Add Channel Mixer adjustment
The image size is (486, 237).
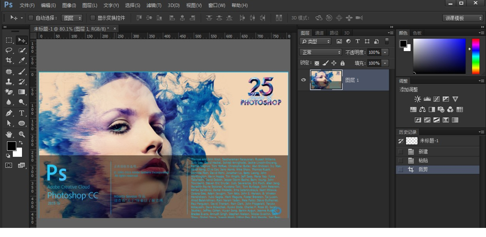pyautogui.click(x=450, y=110)
